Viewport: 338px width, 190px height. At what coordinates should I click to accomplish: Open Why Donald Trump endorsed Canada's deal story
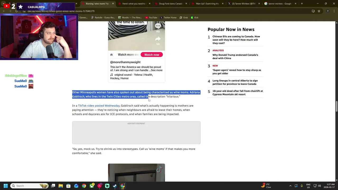pos(235,56)
